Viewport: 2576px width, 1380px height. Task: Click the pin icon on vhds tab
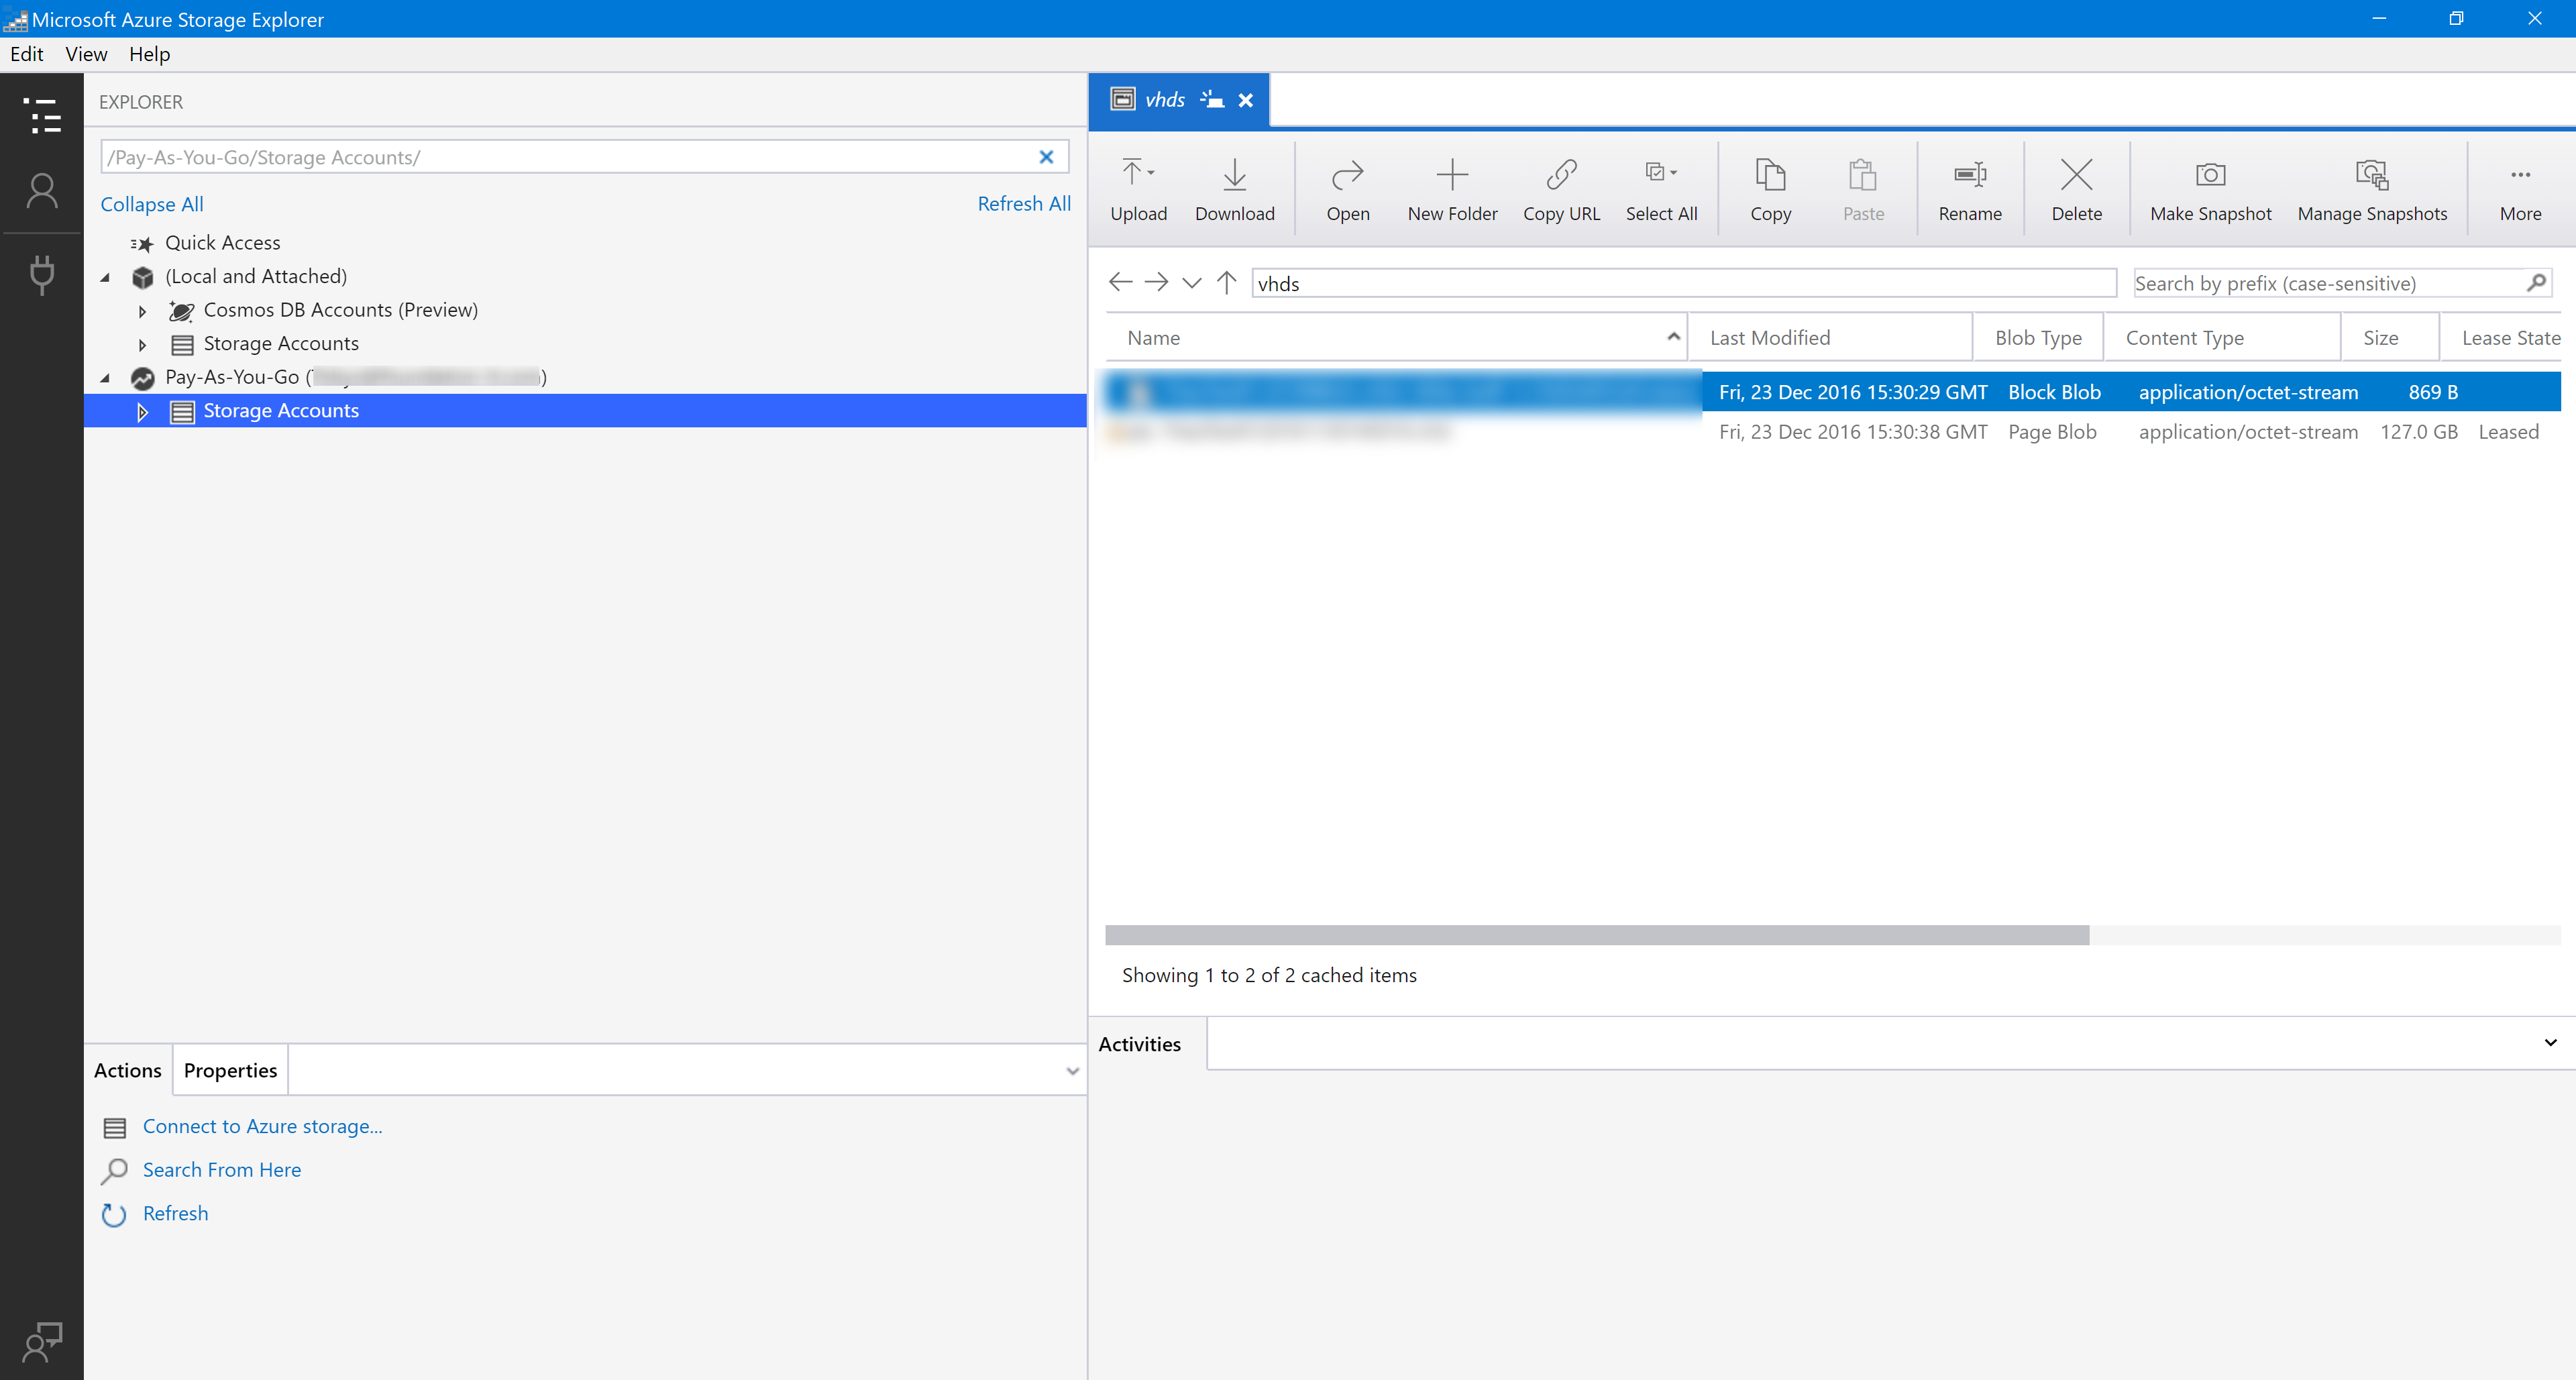point(1212,99)
